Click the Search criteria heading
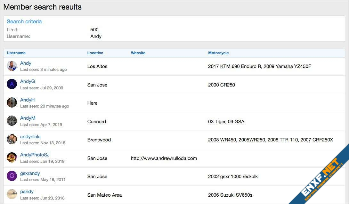349x204 pixels. pyautogui.click(x=24, y=21)
